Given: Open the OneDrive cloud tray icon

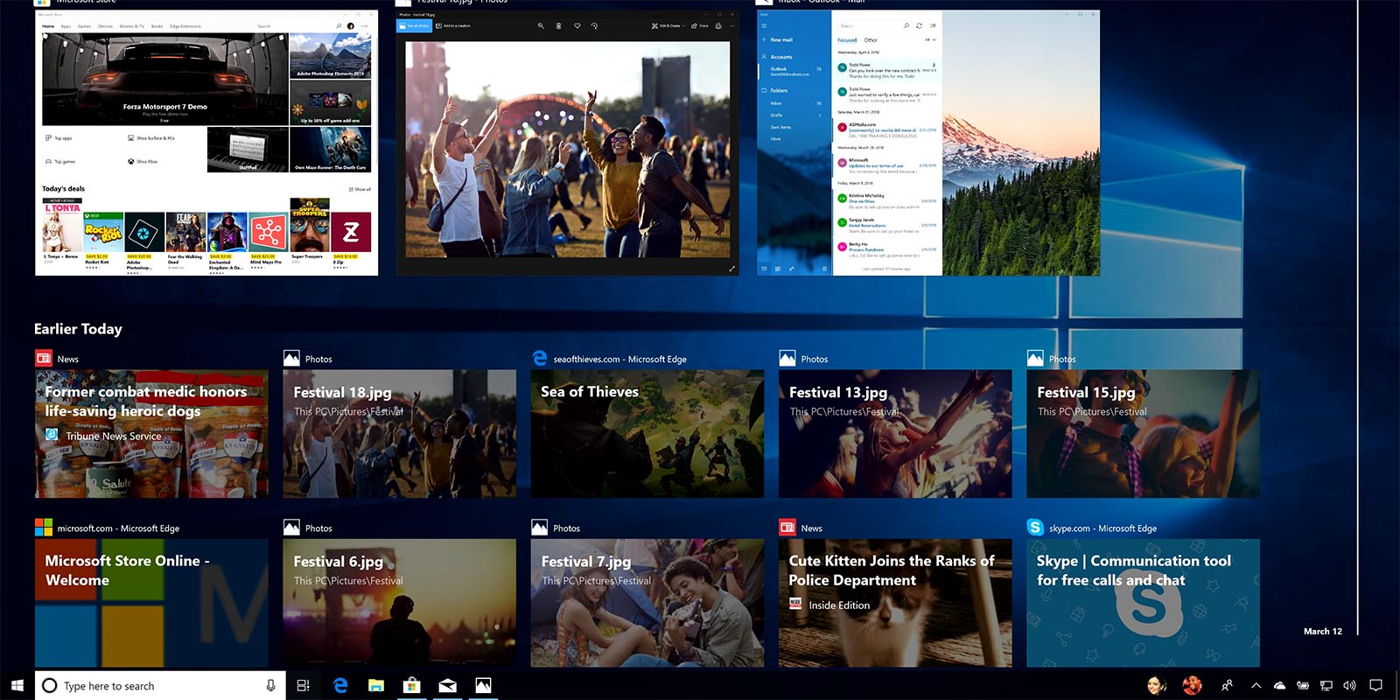Looking at the screenshot, I should tap(1279, 685).
